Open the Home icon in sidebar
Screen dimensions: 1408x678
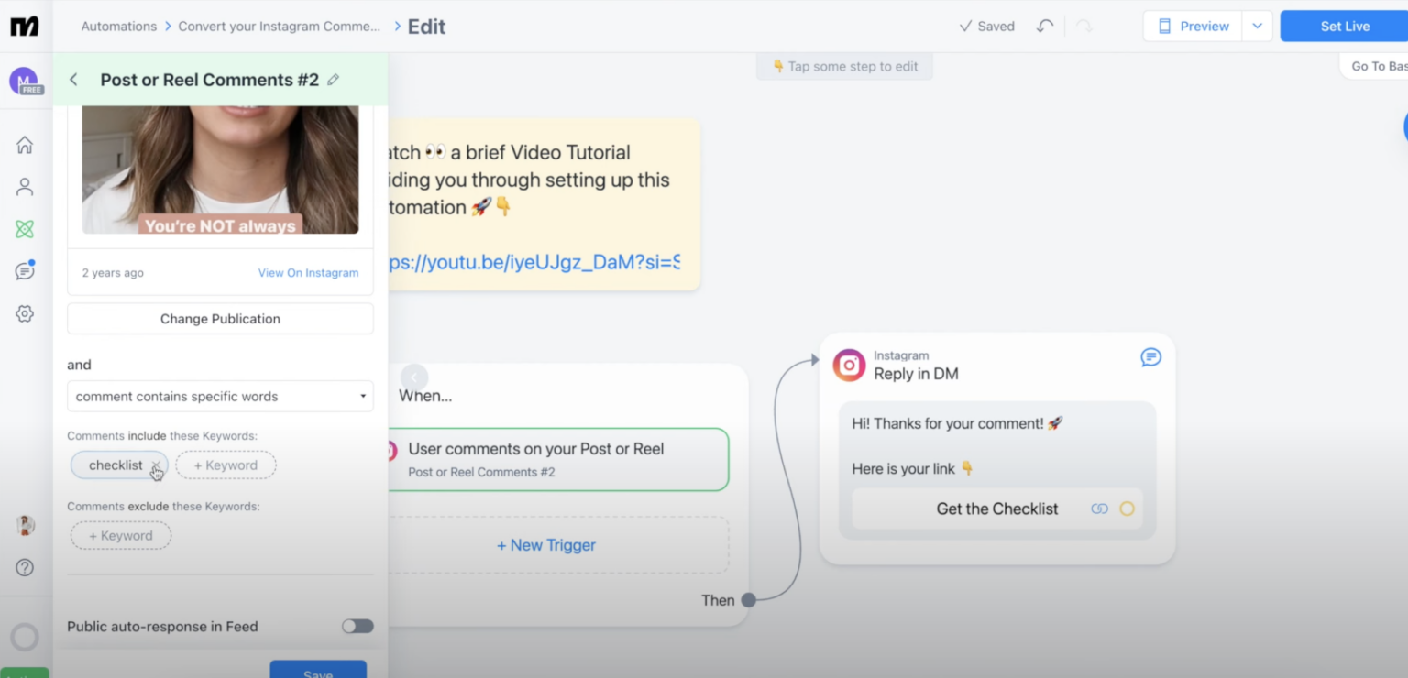click(25, 145)
